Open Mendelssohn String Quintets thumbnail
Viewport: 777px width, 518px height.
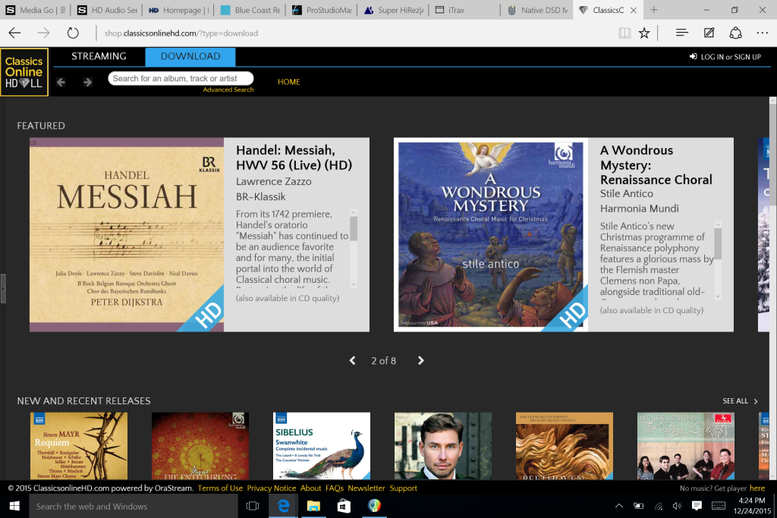686,446
